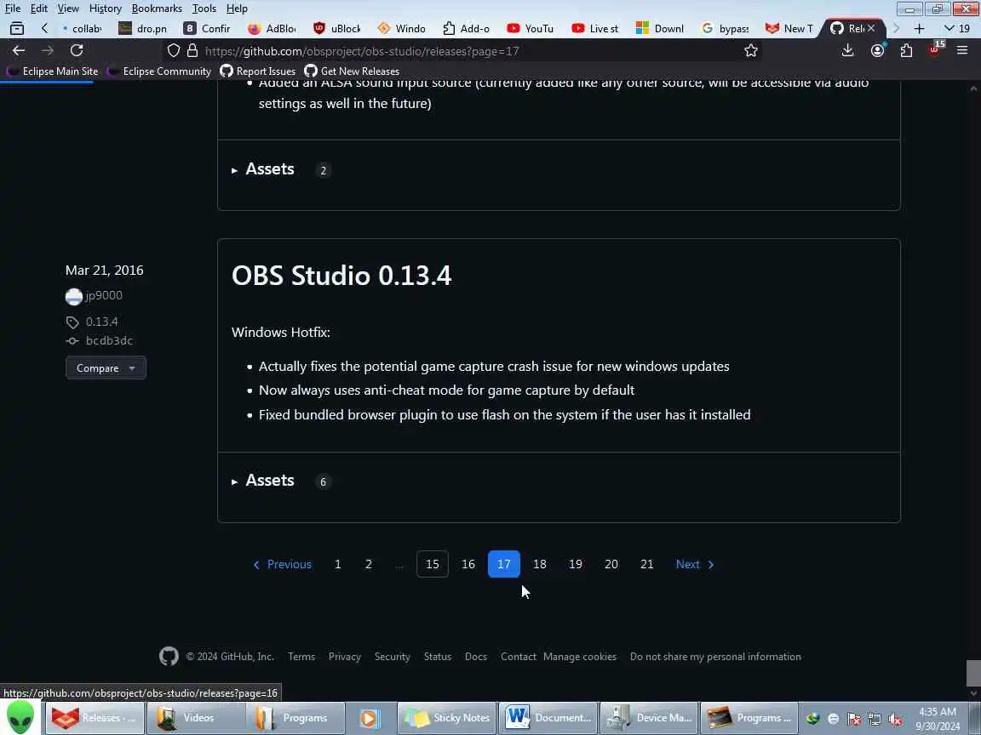
Task: Open the File menu
Action: 13,9
